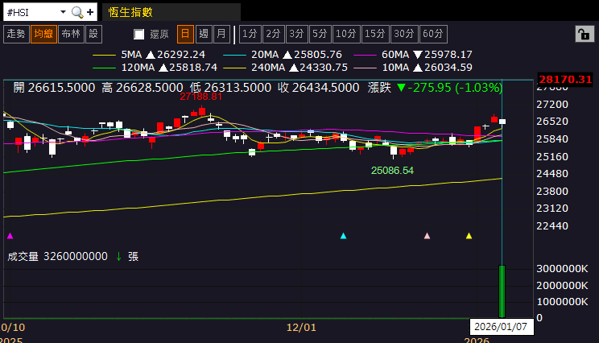
Task: Open the #HSI symbol dropdown arrow
Action: (x=63, y=12)
